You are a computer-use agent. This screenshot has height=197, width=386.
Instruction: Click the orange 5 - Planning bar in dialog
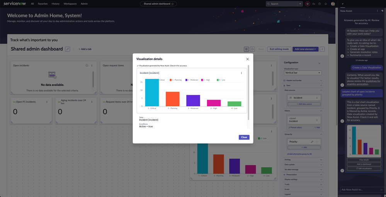point(173,99)
